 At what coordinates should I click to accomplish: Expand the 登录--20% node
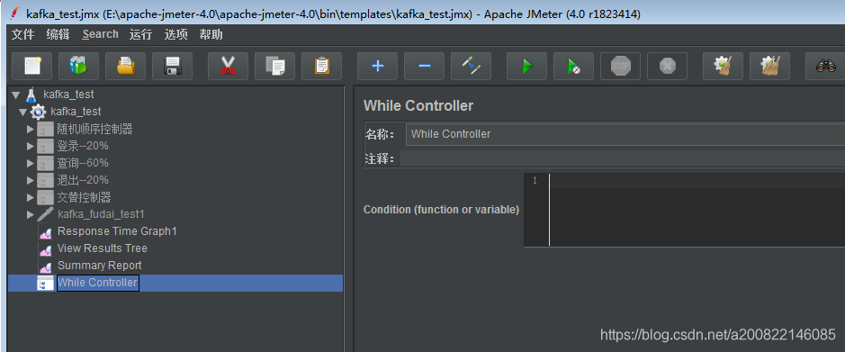[x=31, y=146]
